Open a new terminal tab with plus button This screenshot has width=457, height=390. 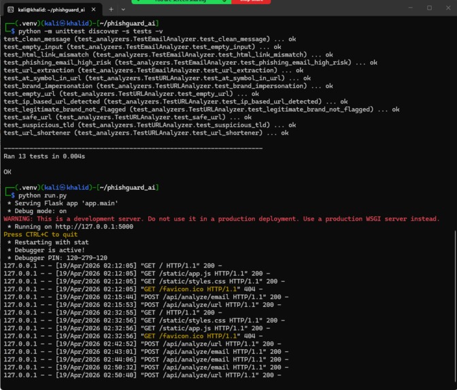tap(111, 10)
